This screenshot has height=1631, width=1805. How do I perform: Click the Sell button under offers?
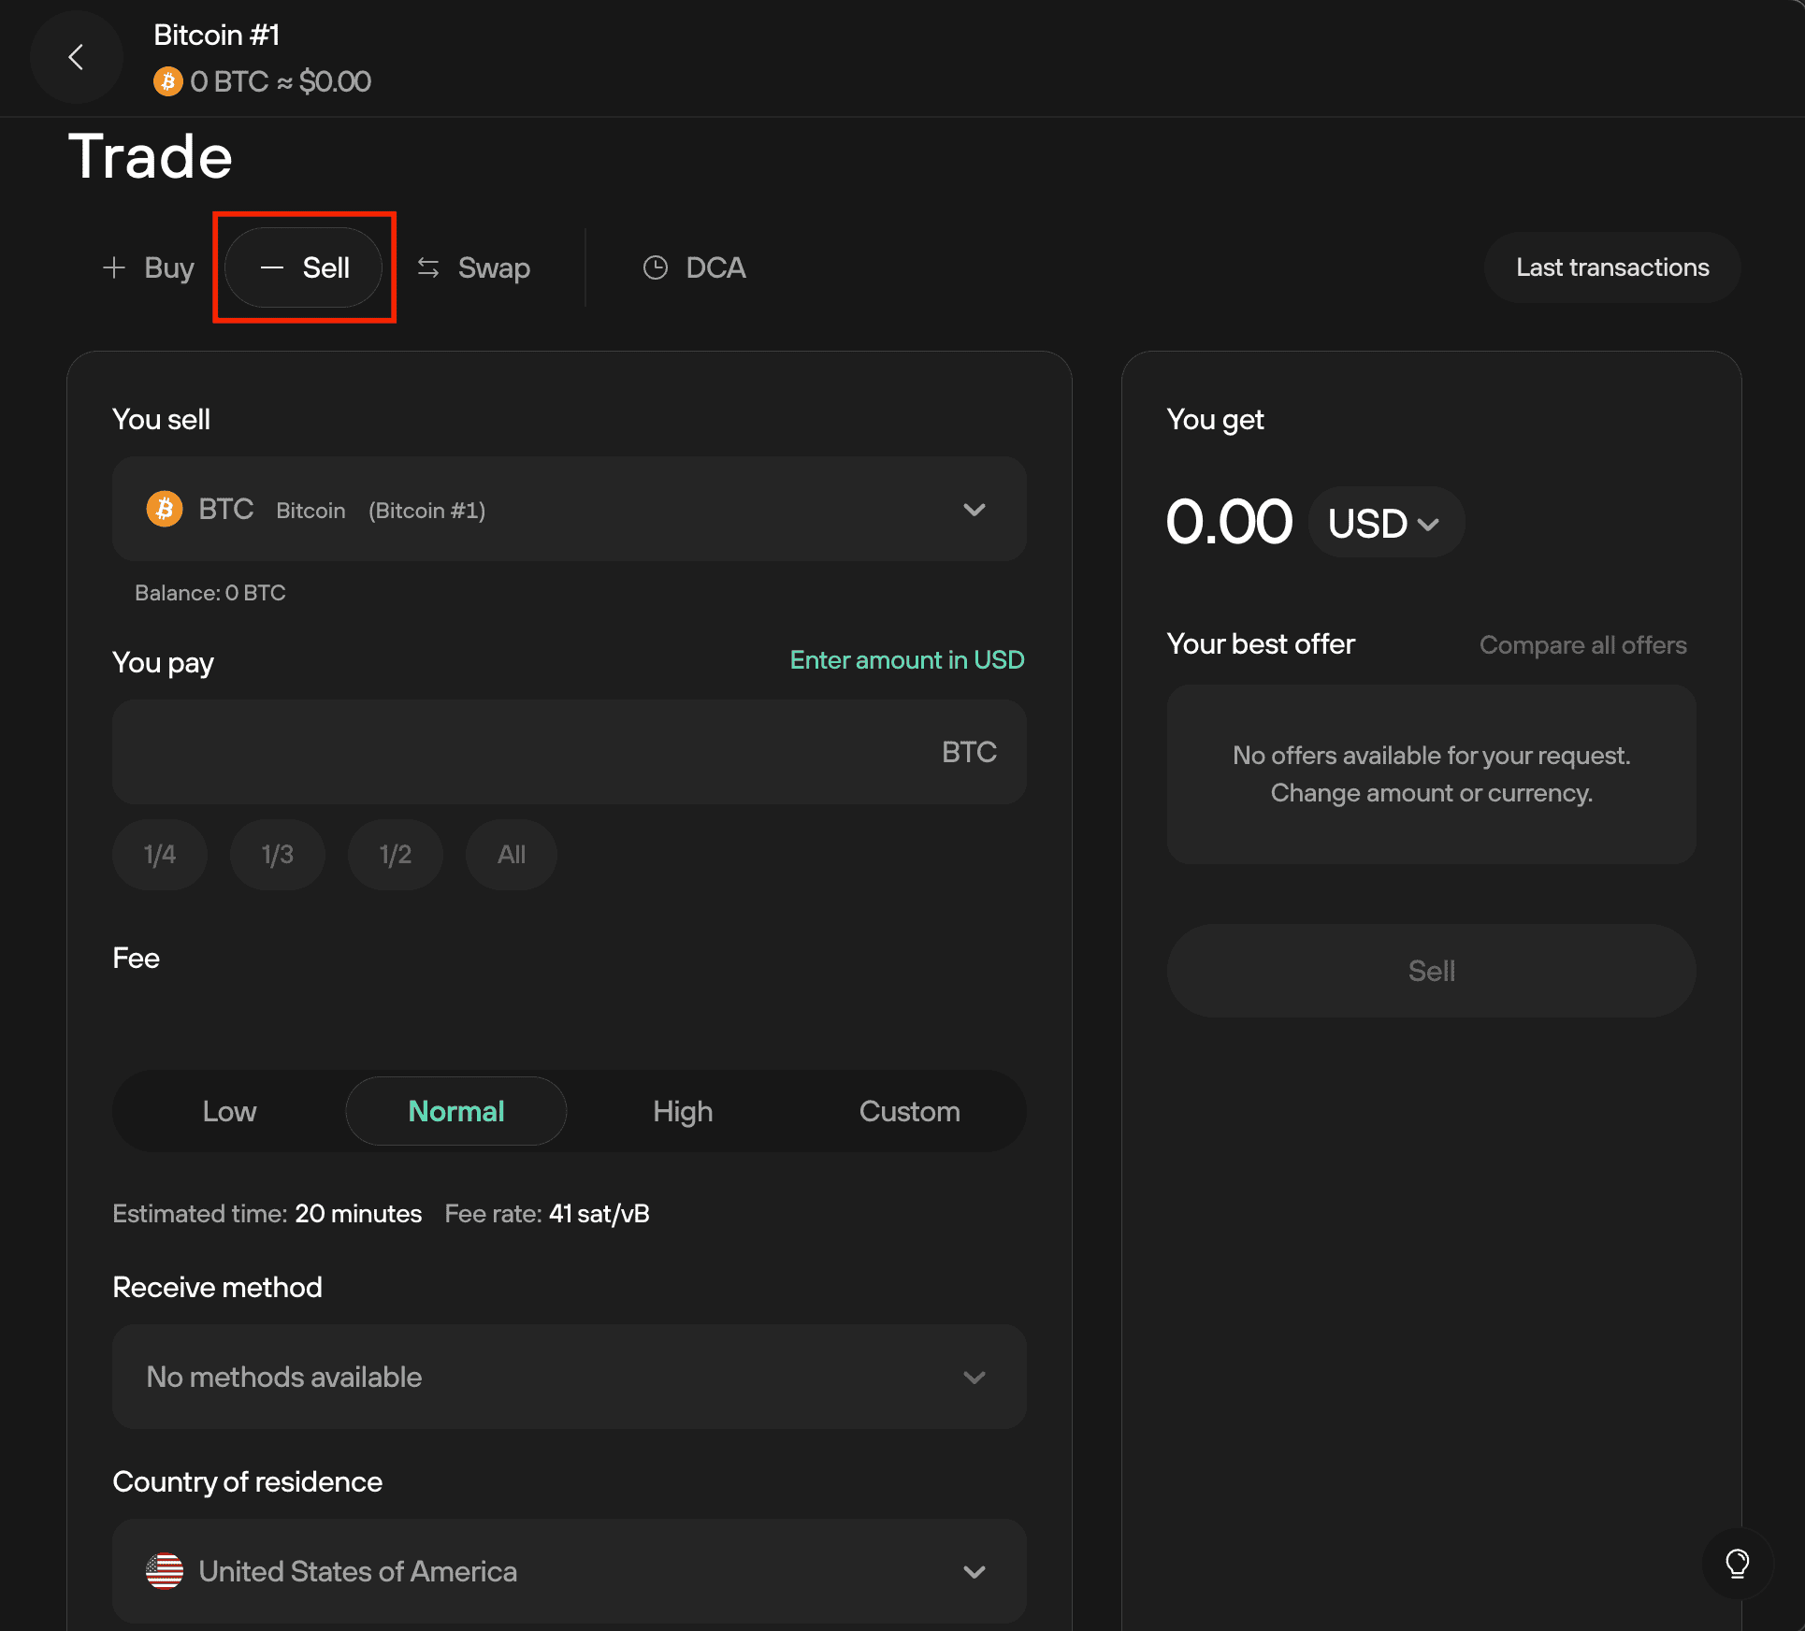(1432, 971)
